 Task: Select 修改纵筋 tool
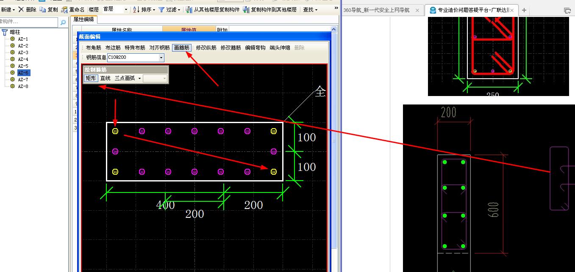click(x=206, y=48)
